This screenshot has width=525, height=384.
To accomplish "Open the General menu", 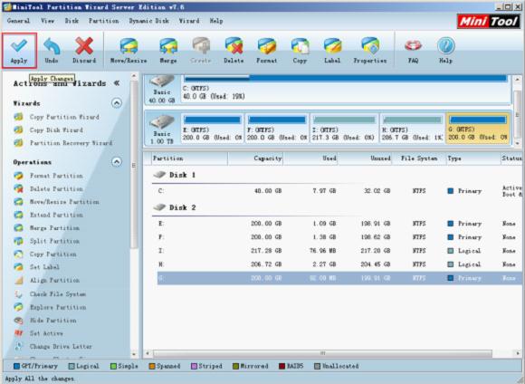I will pyautogui.click(x=18, y=21).
